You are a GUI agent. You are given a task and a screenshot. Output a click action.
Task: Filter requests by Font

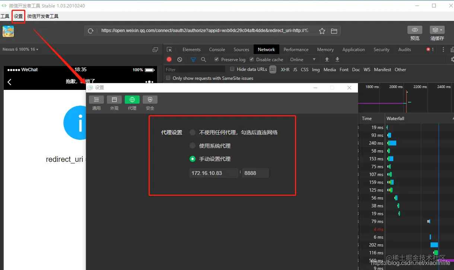coord(344,70)
